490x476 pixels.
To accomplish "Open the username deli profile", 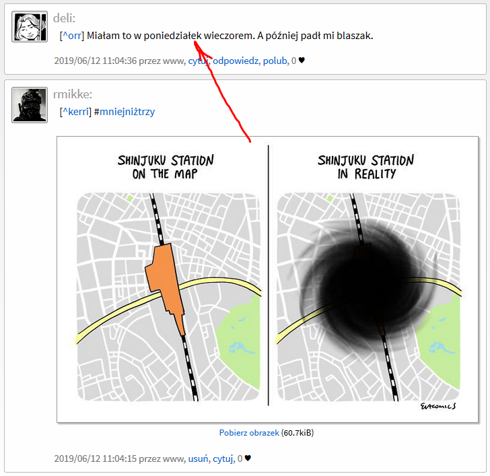I will coord(64,18).
